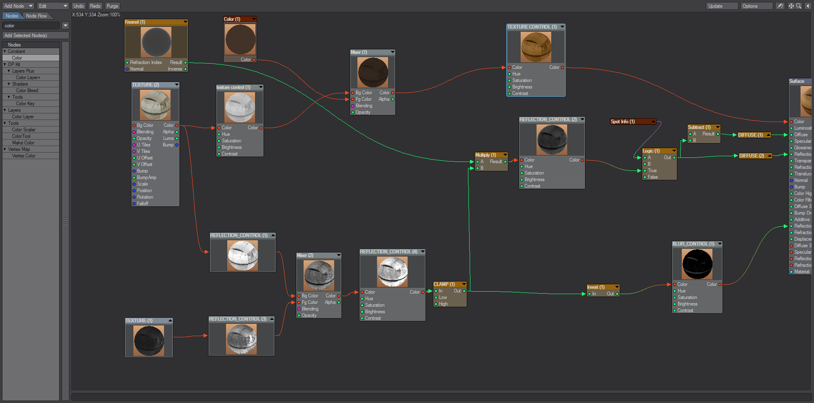The width and height of the screenshot is (814, 403).
Task: Activate the pan view arrows icon
Action: point(791,6)
